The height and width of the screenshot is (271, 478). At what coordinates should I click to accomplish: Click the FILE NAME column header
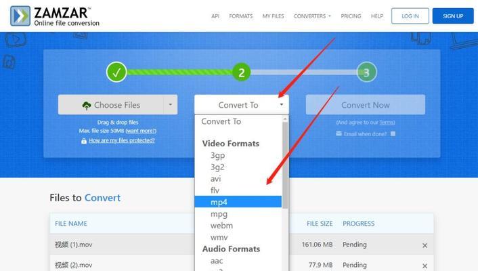click(71, 224)
